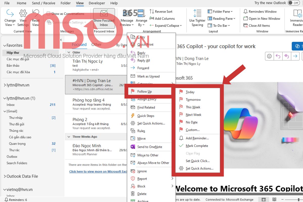This screenshot has width=303, height=202.
Task: Open the Arrange By icon
Action: click(x=141, y=13)
